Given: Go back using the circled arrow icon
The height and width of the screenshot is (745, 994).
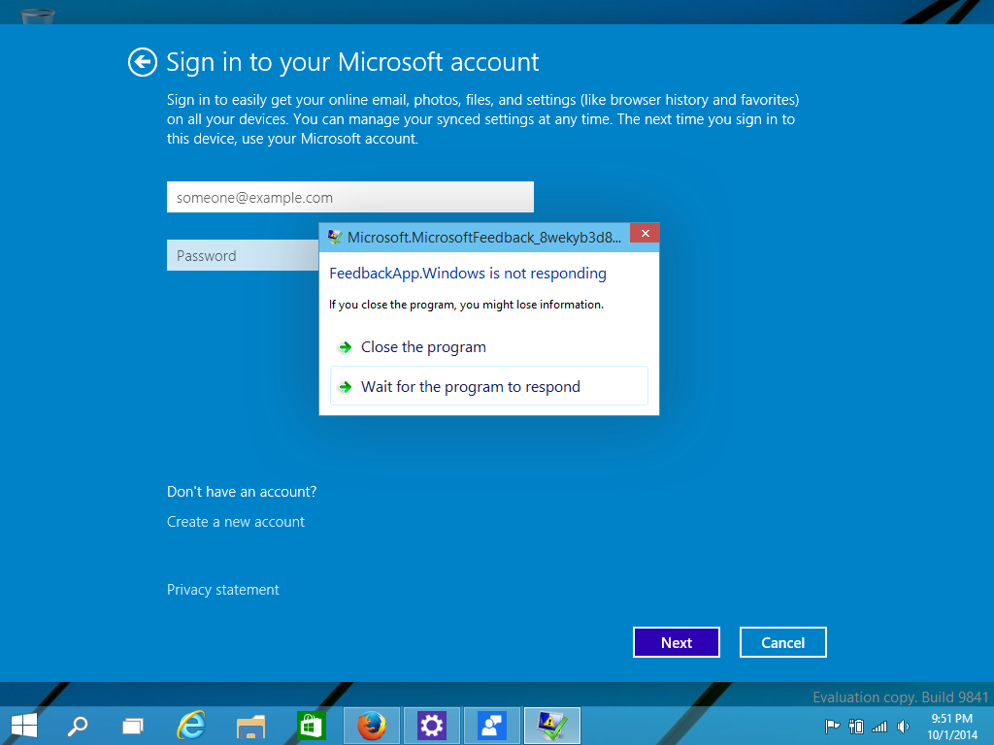Looking at the screenshot, I should click(142, 62).
